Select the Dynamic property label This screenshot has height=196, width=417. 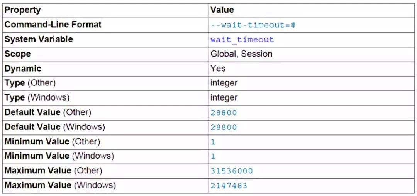[x=23, y=69]
